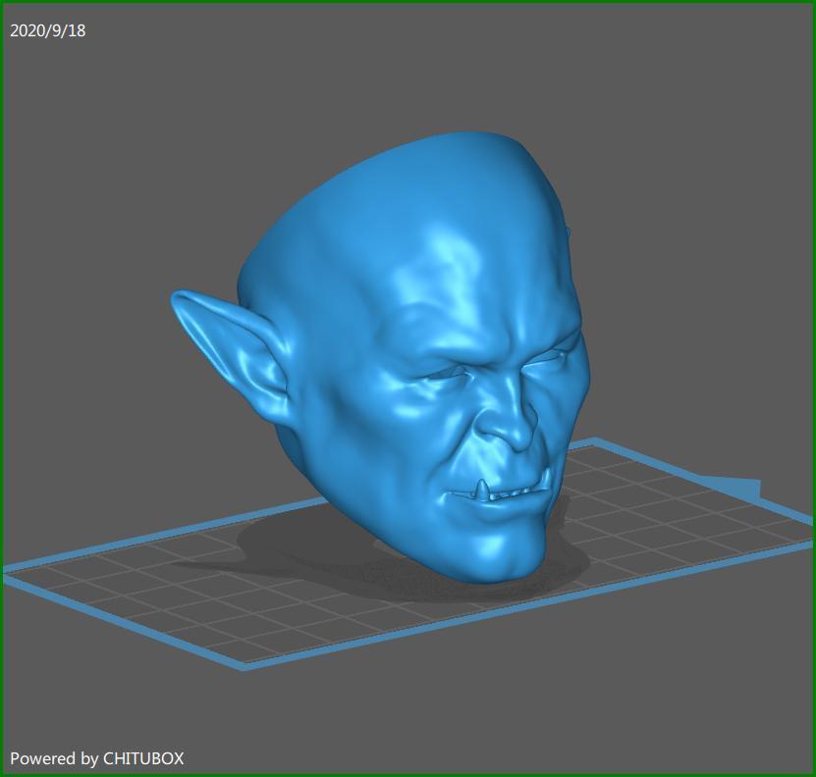
Task: Click the front corner of the build plate
Action: 244,666
